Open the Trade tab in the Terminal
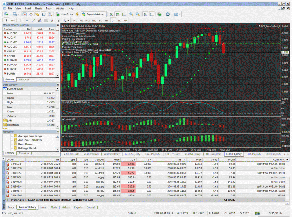This screenshot has width=292, height=217. coord(11,207)
